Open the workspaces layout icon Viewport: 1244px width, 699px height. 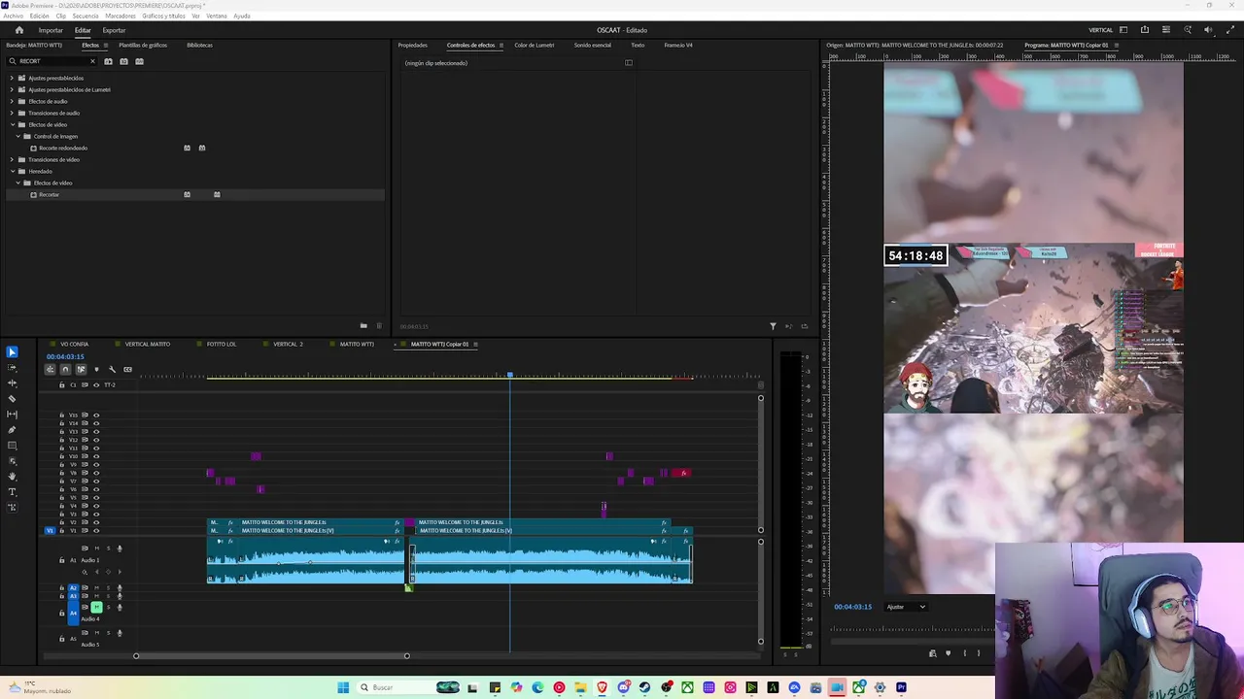1123,30
